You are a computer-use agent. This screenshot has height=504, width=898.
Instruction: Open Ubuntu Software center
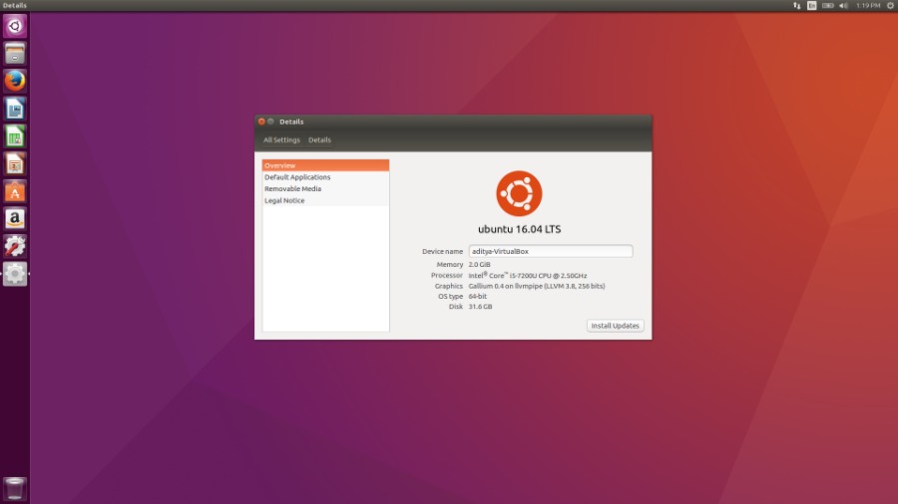click(15, 191)
